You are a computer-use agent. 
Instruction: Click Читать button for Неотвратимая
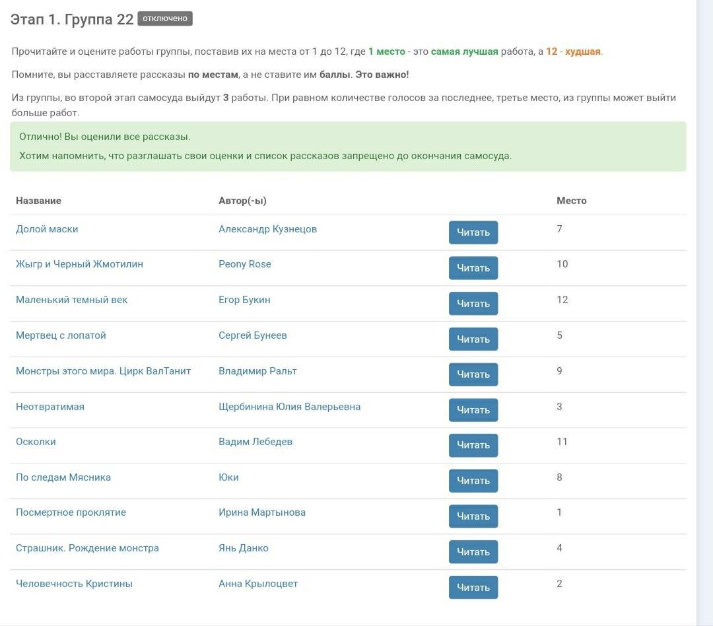click(473, 410)
